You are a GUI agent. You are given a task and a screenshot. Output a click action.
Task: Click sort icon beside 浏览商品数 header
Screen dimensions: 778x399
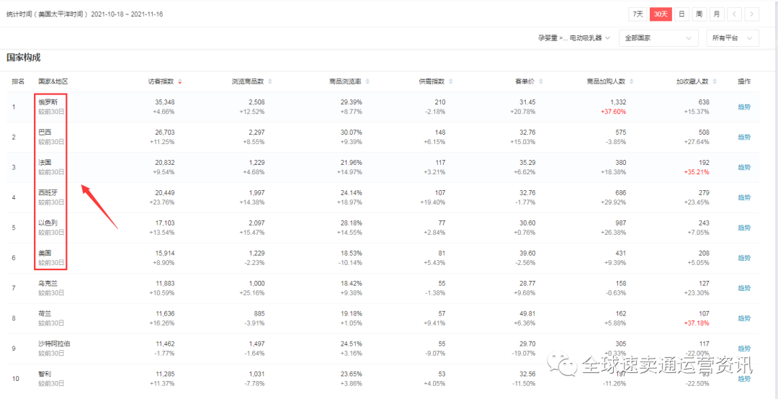[269, 81]
